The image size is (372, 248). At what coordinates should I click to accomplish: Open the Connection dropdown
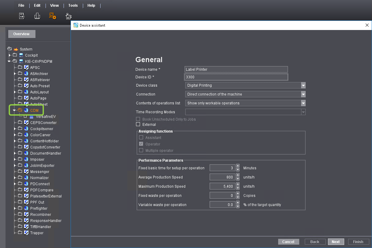303,94
